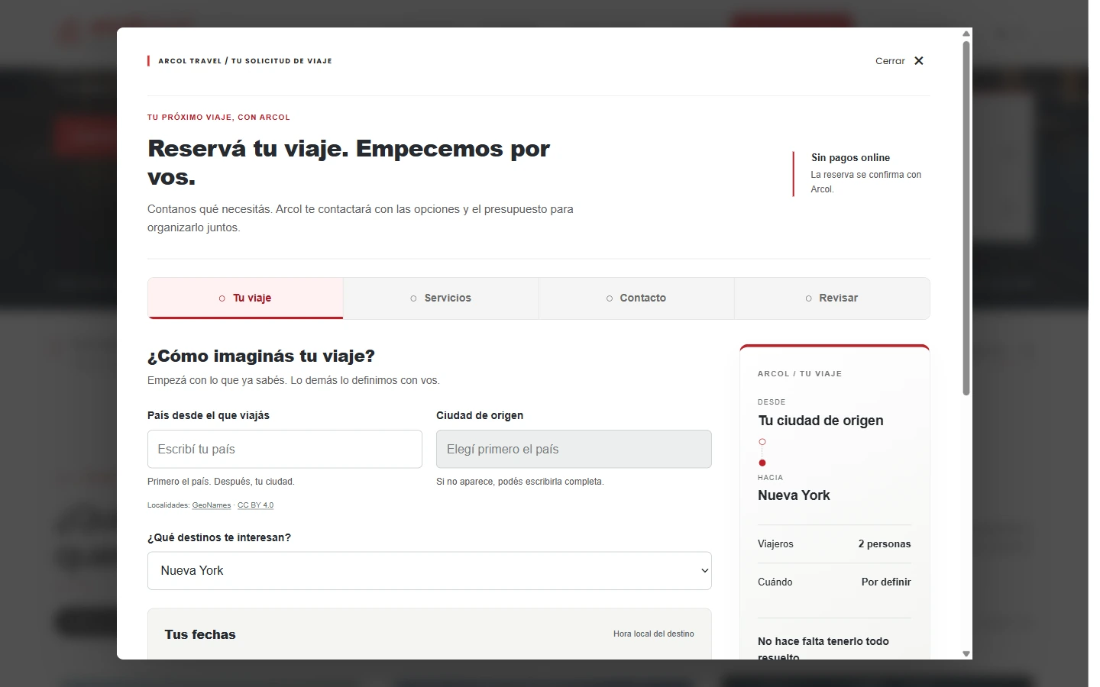Click the modal scroll-up arrow

point(966,34)
